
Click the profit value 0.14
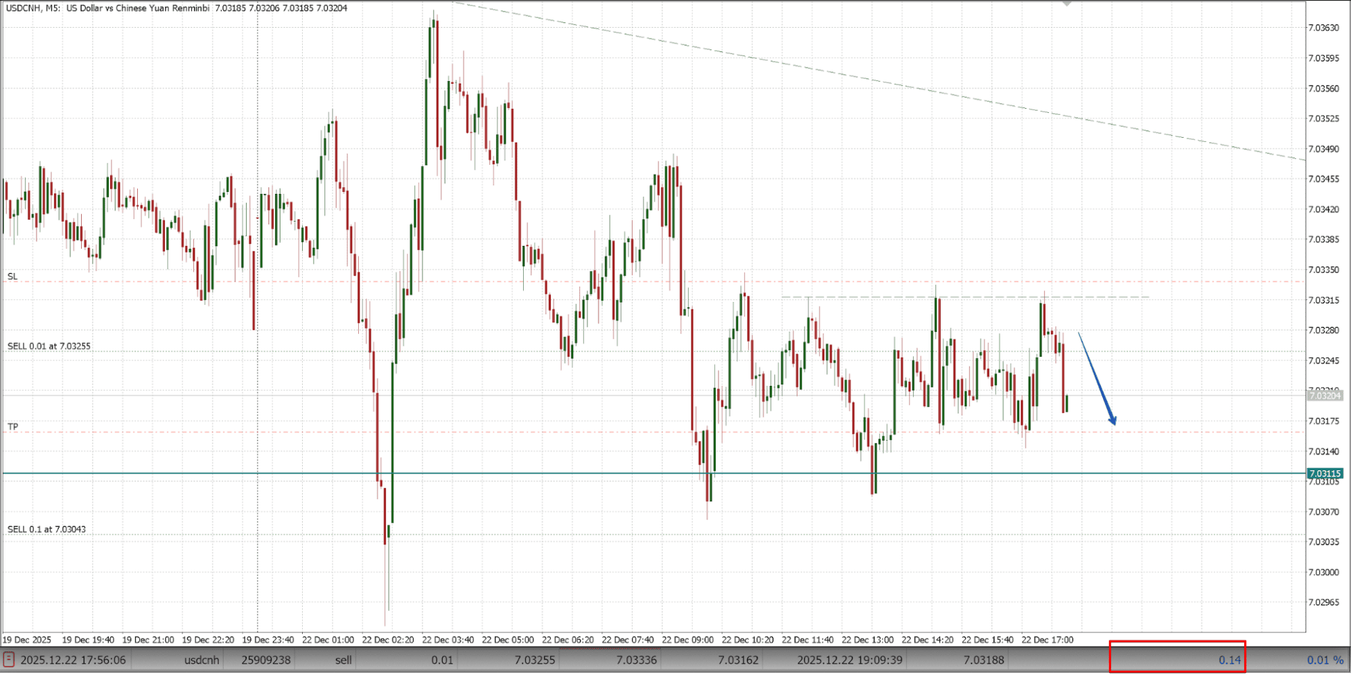(1230, 660)
